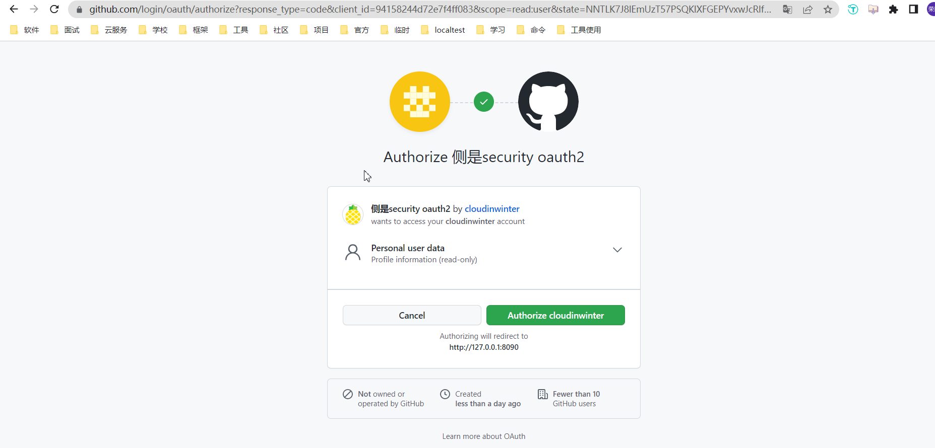Open the reader extension icon
Viewport: 935px width, 448px height.
874,9
